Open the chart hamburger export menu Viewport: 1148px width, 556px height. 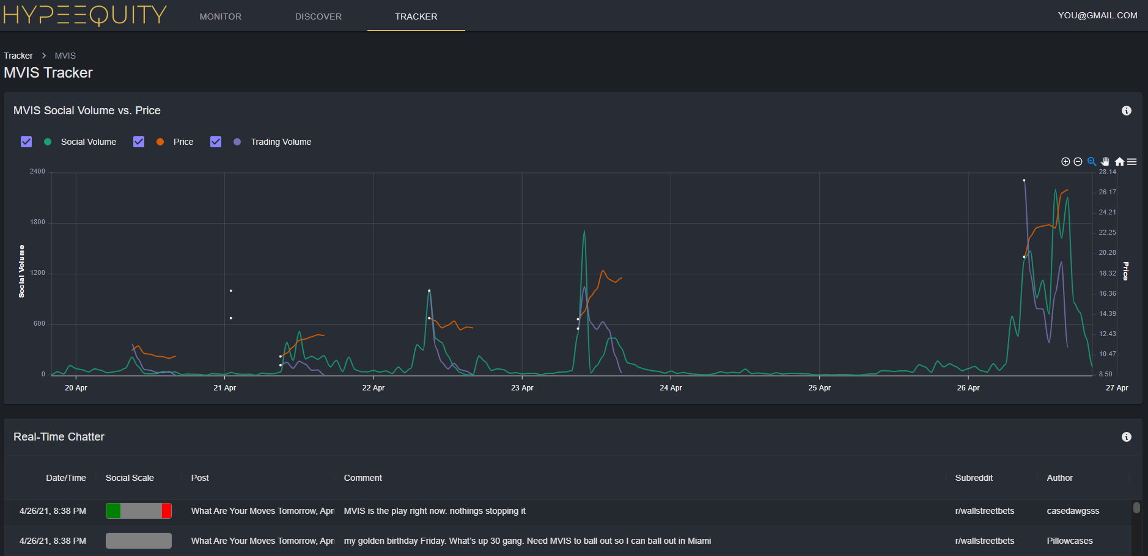[1132, 162]
